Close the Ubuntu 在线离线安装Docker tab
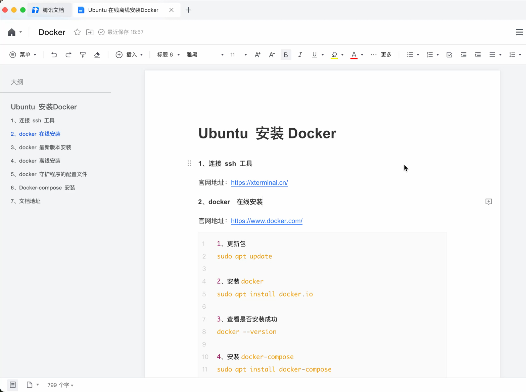The width and height of the screenshot is (526, 392). click(x=172, y=10)
